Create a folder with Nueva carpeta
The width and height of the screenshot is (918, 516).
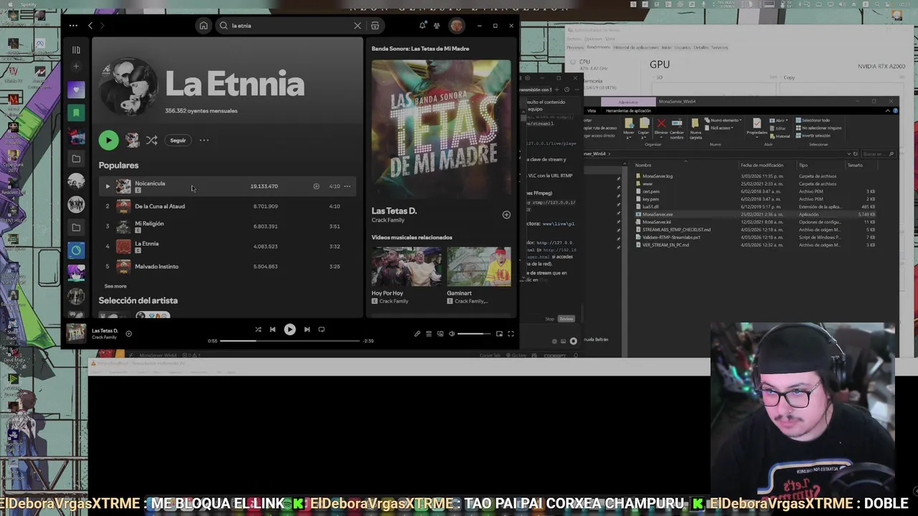click(696, 128)
